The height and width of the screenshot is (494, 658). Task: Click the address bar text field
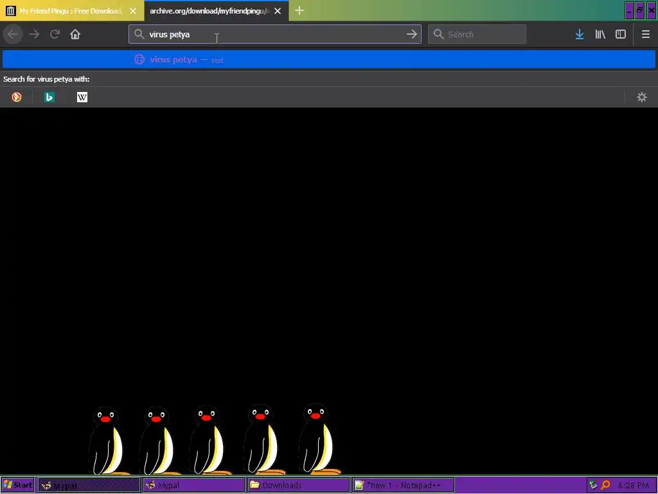275,34
